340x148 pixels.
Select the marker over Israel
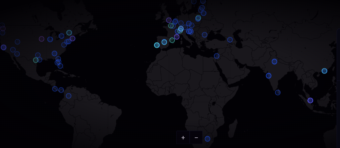click(x=217, y=56)
